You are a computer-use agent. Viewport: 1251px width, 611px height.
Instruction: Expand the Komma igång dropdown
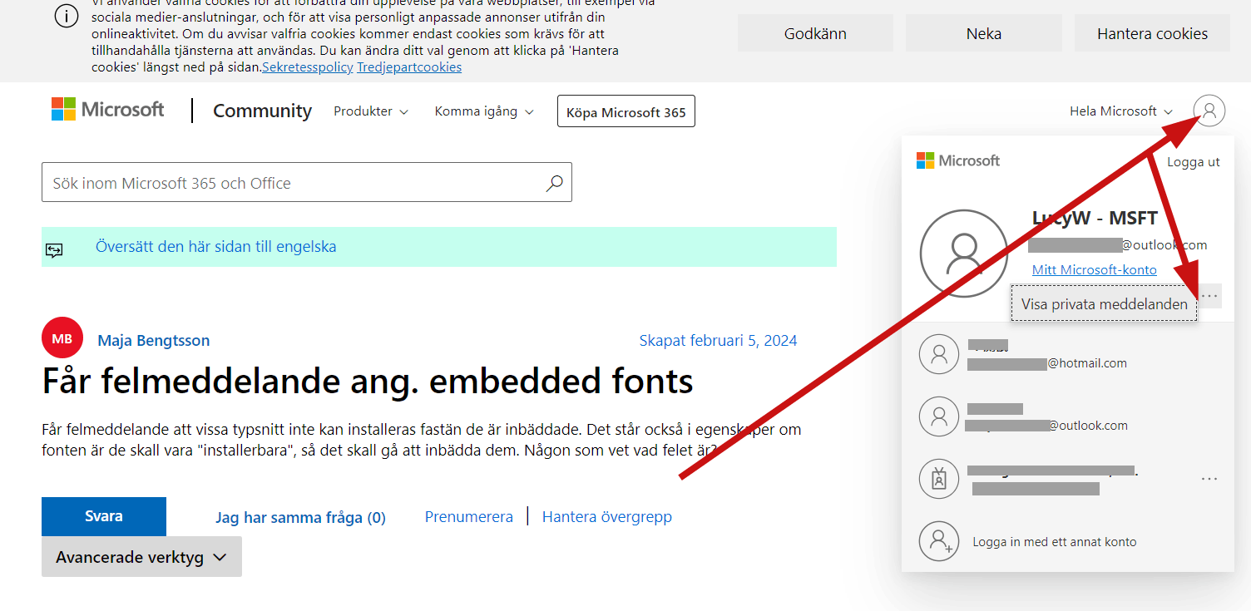pos(484,111)
